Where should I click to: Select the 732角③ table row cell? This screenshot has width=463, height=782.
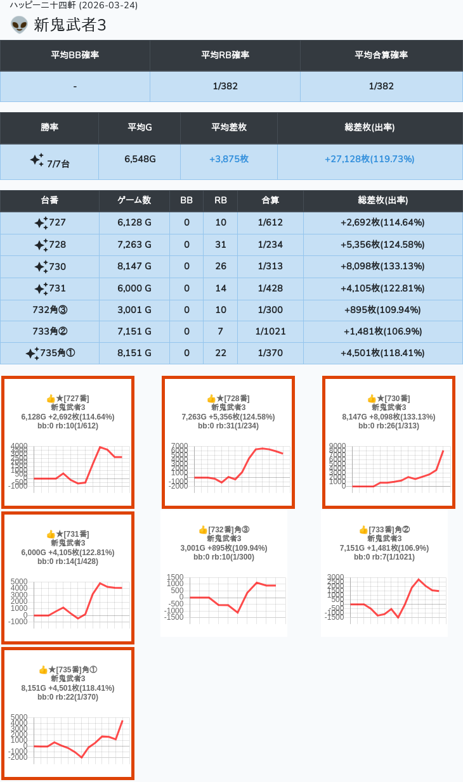(49, 310)
